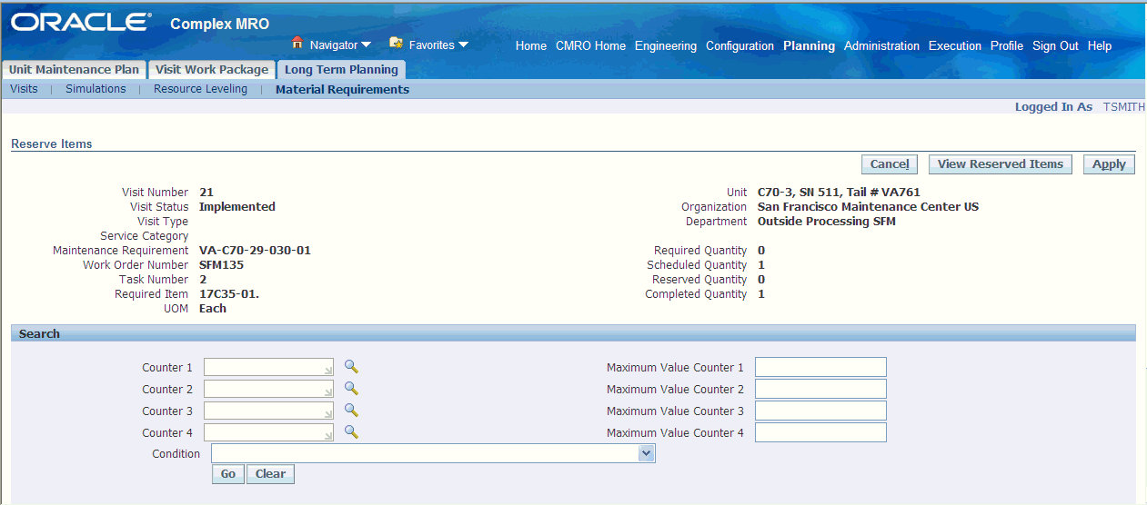The image size is (1147, 505).
Task: Click the Oracle logo
Action: point(82,22)
